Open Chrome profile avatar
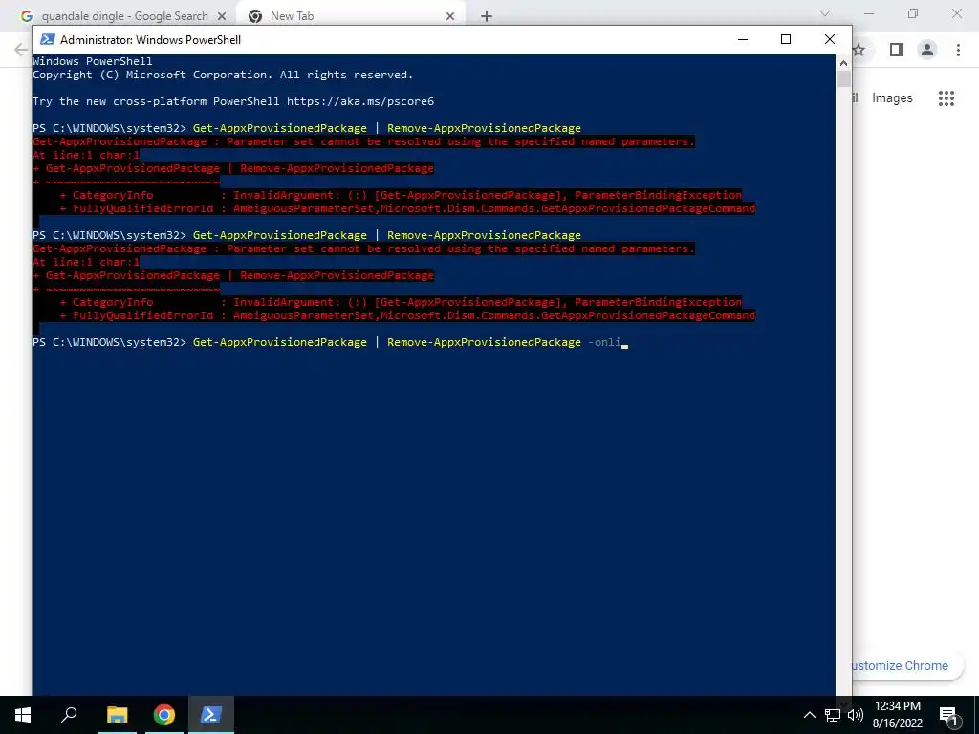This screenshot has height=734, width=979. [x=927, y=50]
